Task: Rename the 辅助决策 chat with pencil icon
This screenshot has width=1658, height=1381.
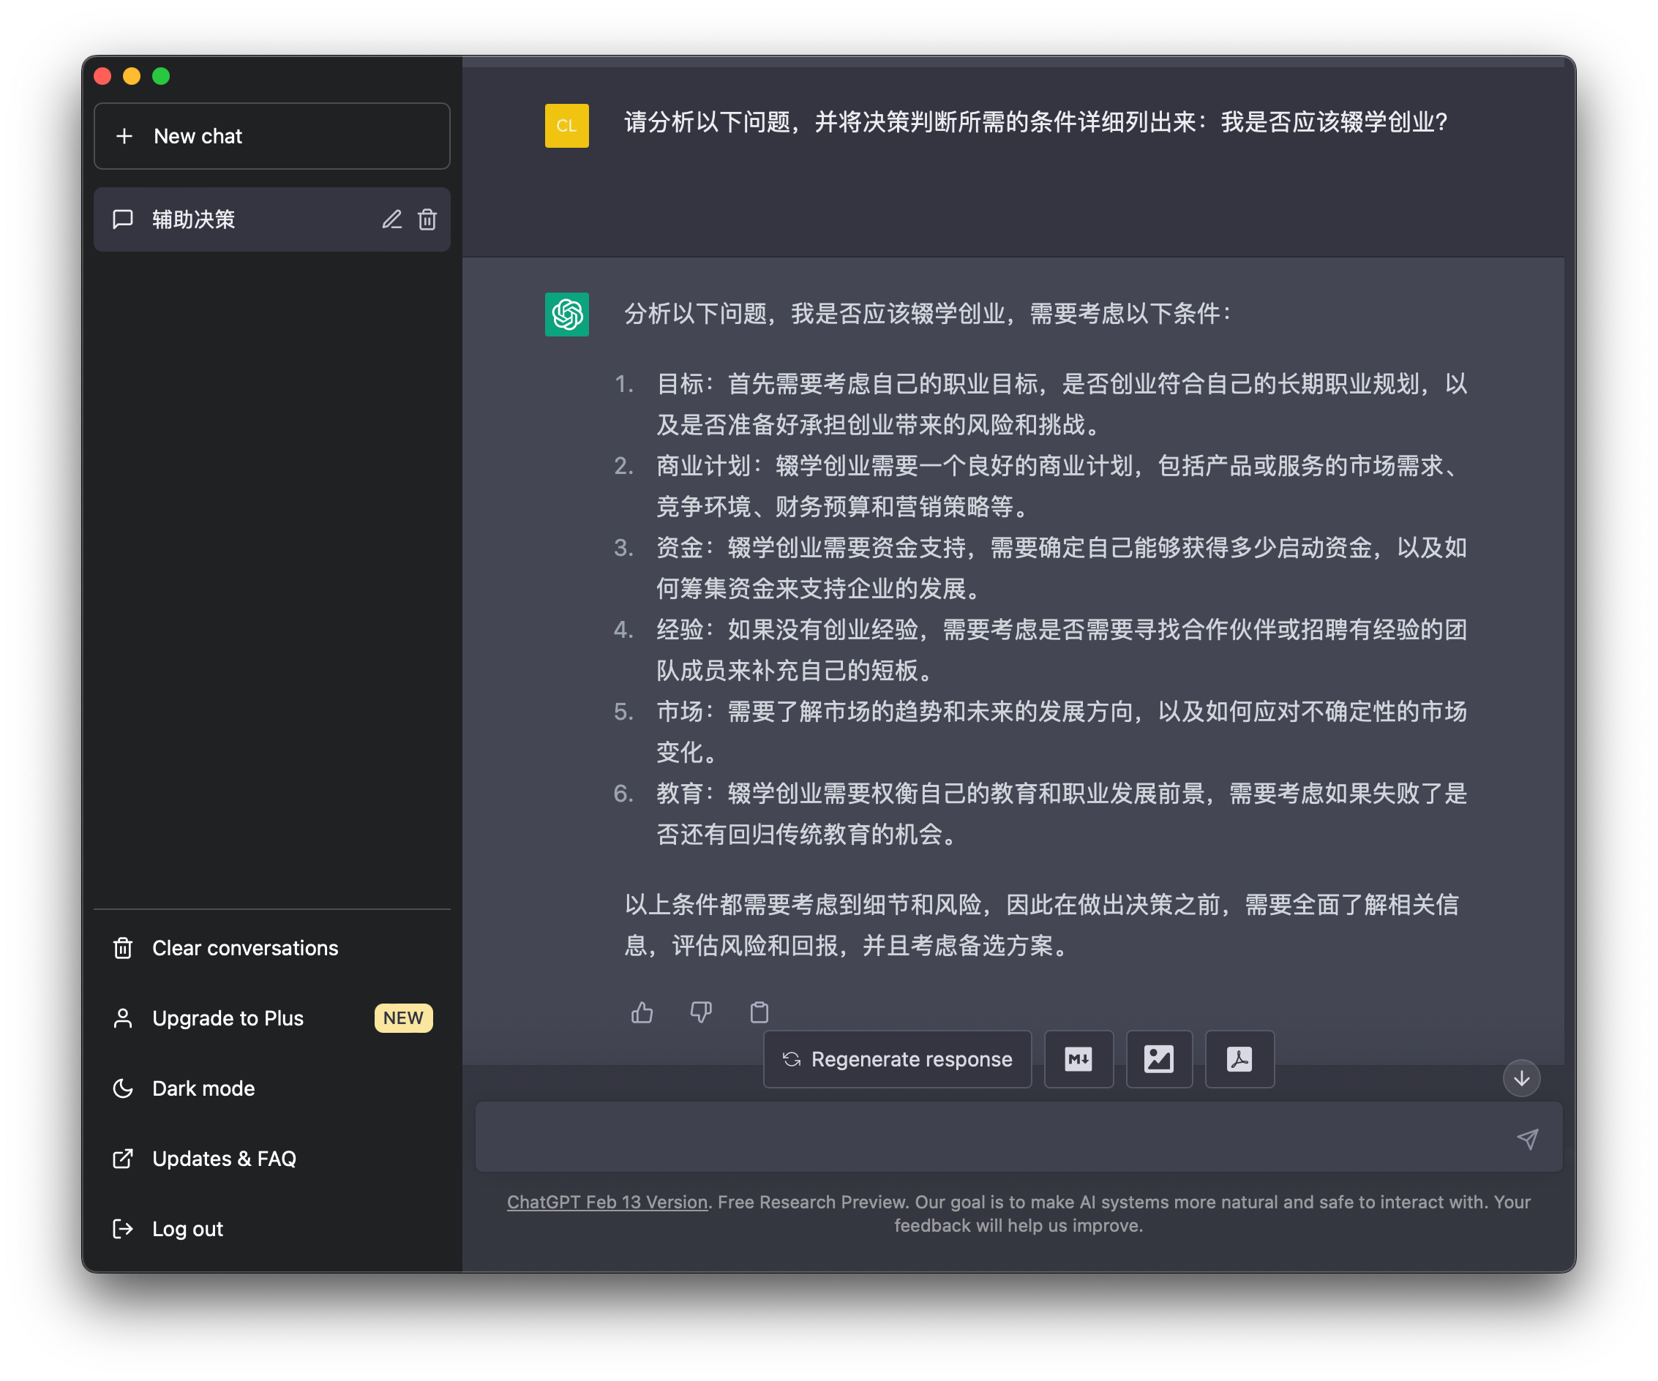Action: coord(391,219)
